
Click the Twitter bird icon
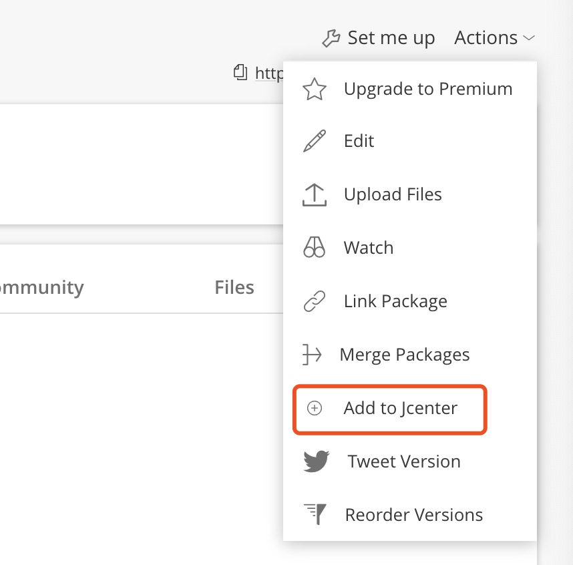coord(317,461)
